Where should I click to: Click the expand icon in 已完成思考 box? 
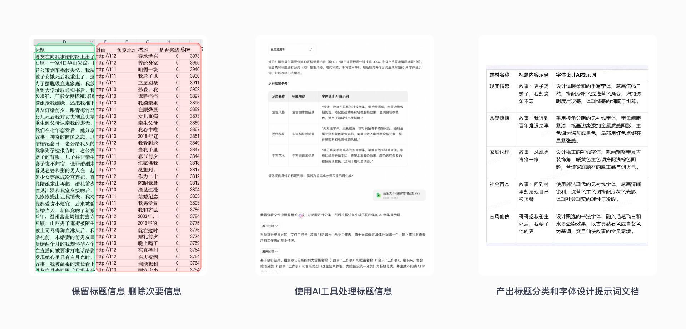(311, 50)
